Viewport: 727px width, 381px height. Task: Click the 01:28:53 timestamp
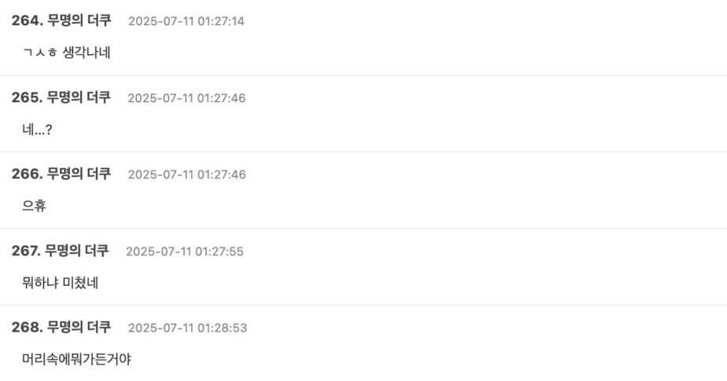(x=187, y=328)
